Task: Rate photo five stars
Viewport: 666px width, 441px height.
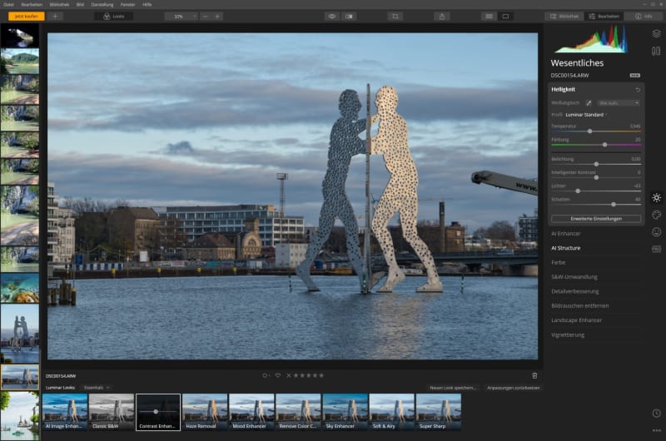Action: [321, 375]
